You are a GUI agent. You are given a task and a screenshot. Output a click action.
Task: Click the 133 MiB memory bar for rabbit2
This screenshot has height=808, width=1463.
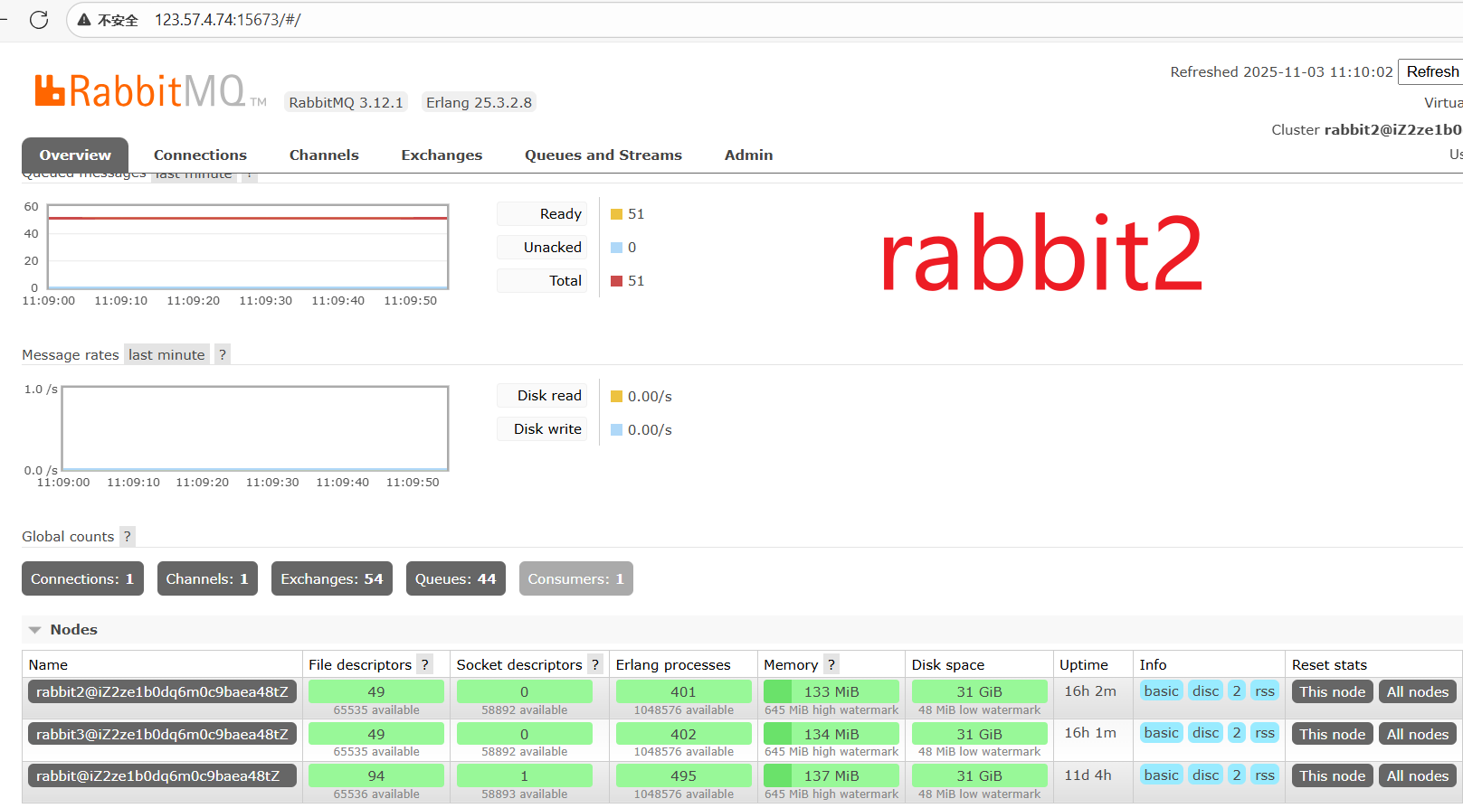tap(831, 691)
